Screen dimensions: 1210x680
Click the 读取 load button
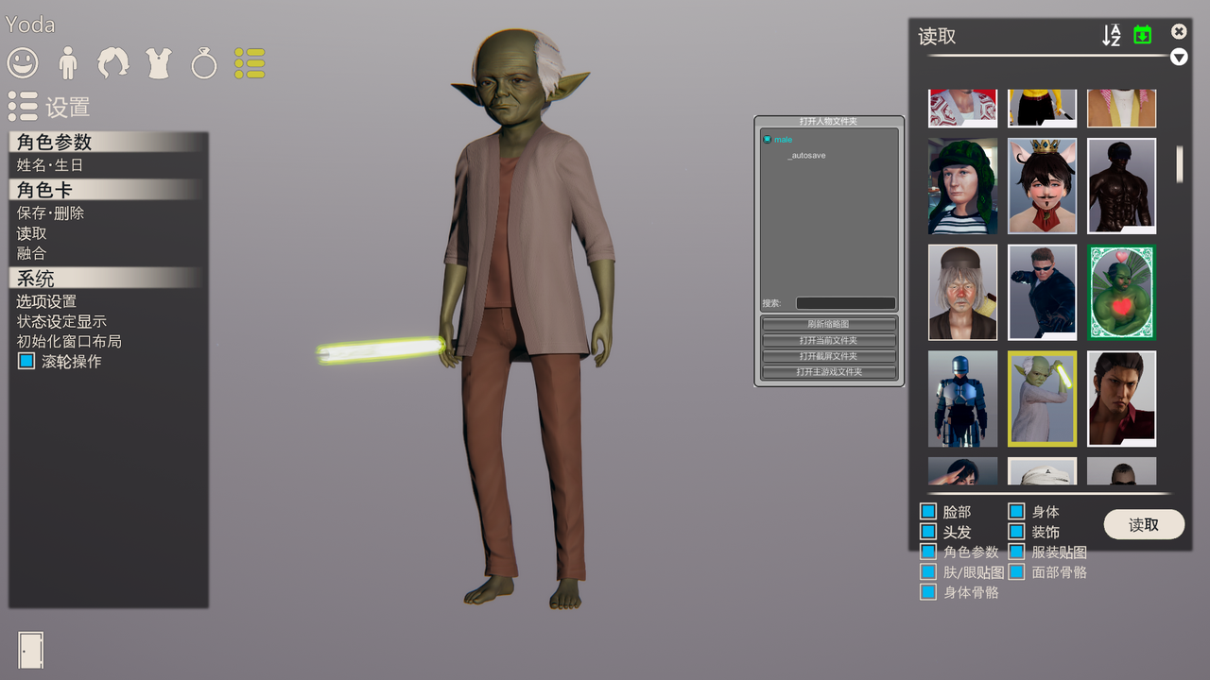coord(1144,524)
